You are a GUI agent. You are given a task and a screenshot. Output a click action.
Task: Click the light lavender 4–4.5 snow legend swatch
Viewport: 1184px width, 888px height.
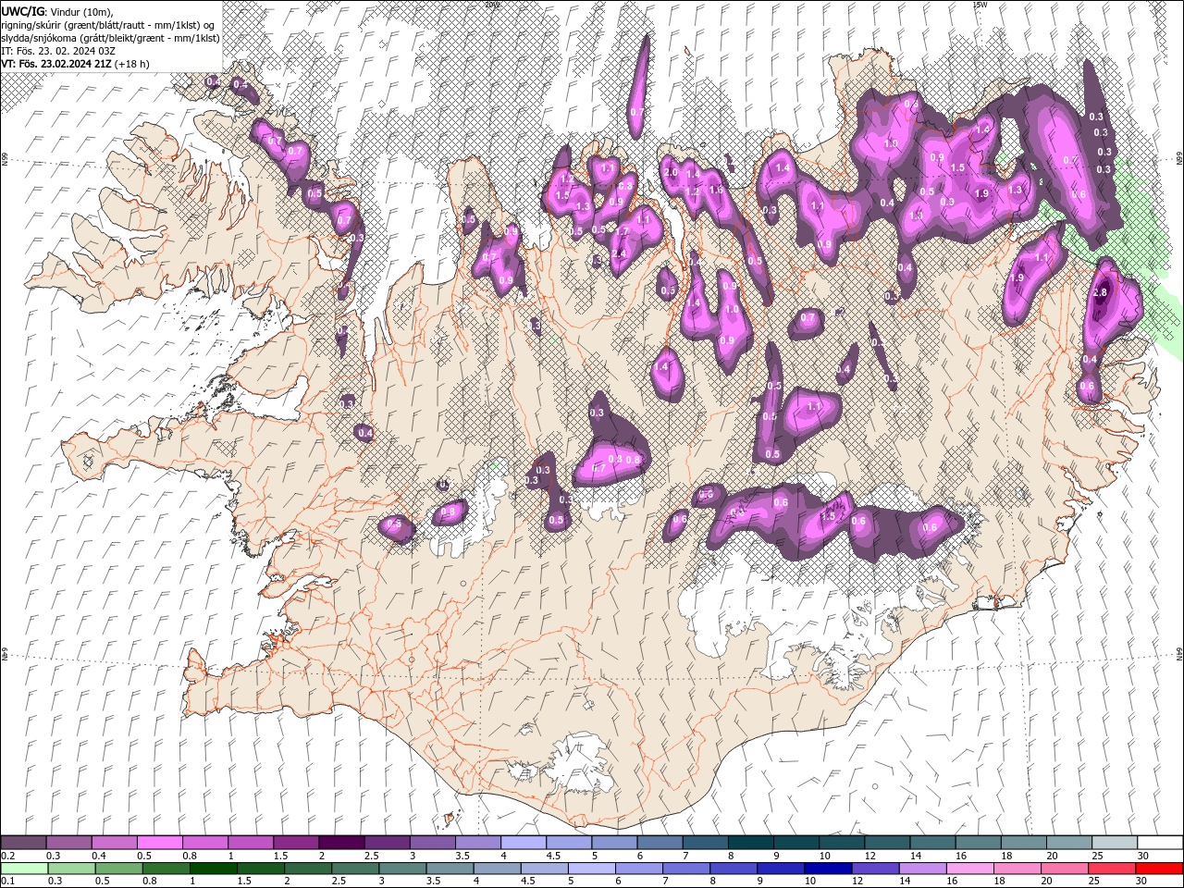click(x=523, y=843)
